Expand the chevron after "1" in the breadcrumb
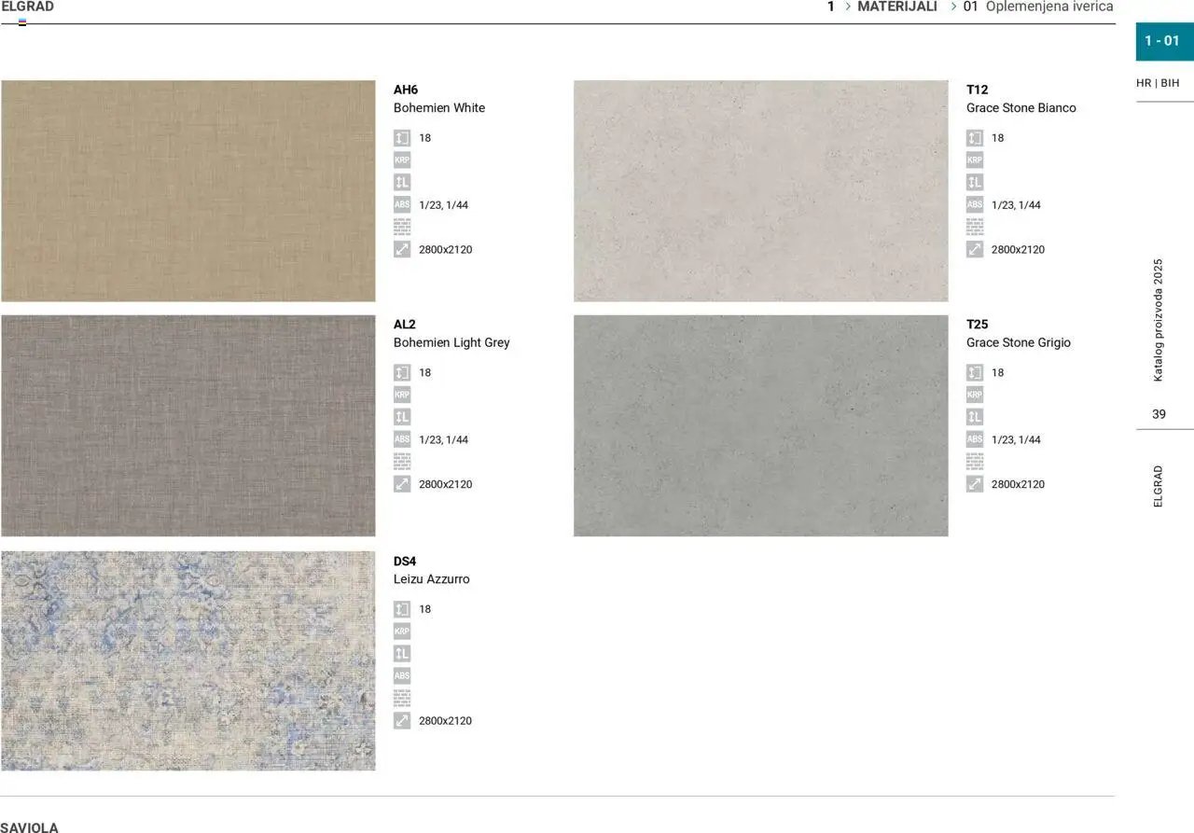The width and height of the screenshot is (1194, 833). pyautogui.click(x=847, y=7)
